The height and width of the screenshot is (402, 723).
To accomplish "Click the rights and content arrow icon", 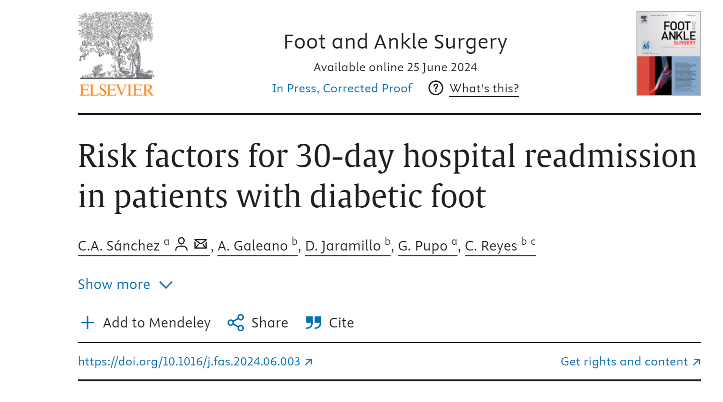I will pyautogui.click(x=696, y=362).
